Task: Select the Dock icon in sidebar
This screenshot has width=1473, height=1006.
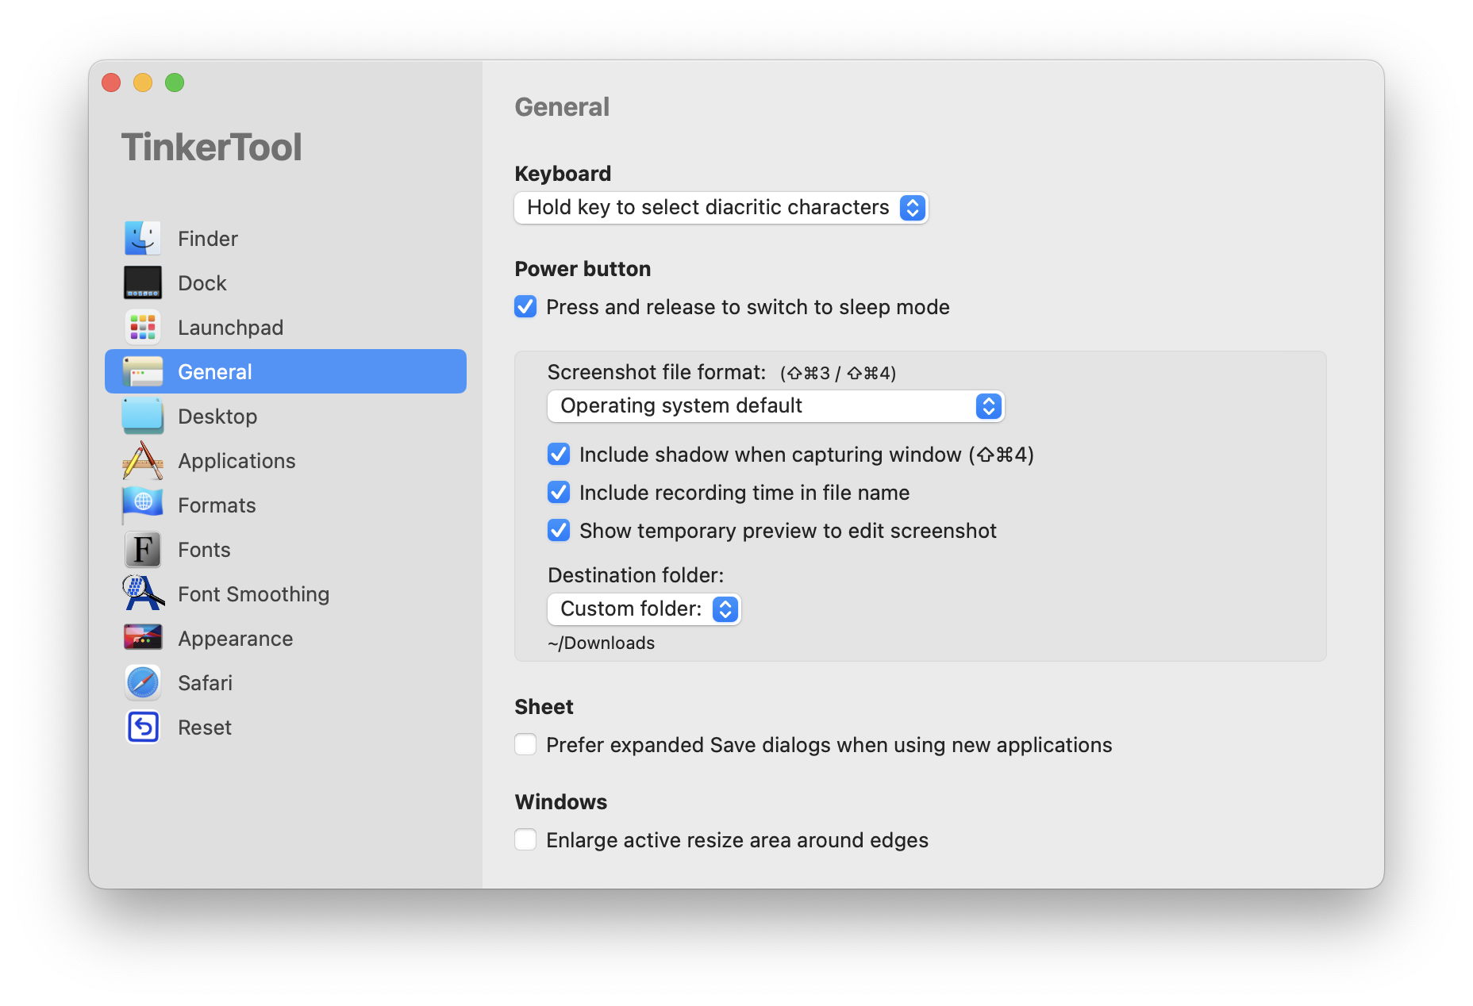Action: pyautogui.click(x=141, y=282)
